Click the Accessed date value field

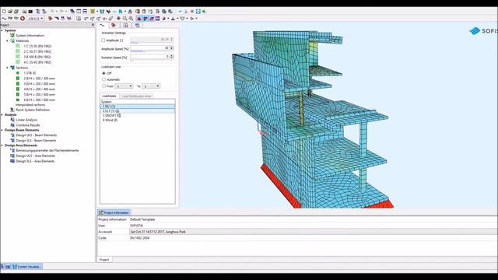click(x=313, y=232)
